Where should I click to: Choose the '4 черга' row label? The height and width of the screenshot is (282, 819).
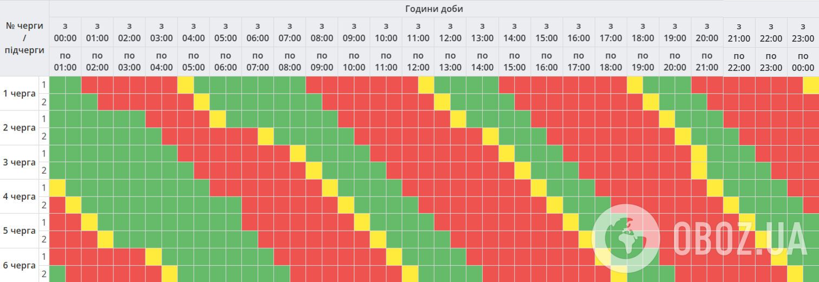[20, 196]
